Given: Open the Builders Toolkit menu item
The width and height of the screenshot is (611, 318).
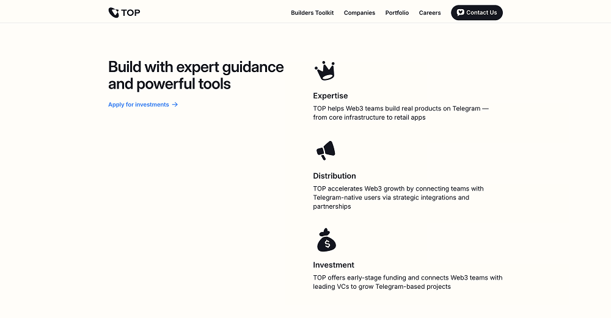Looking at the screenshot, I should click(312, 12).
